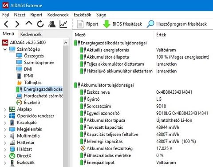Screen dimensions: 213x167
Task: Open the graph chart toolbar icon
Action: (x=63, y=24)
